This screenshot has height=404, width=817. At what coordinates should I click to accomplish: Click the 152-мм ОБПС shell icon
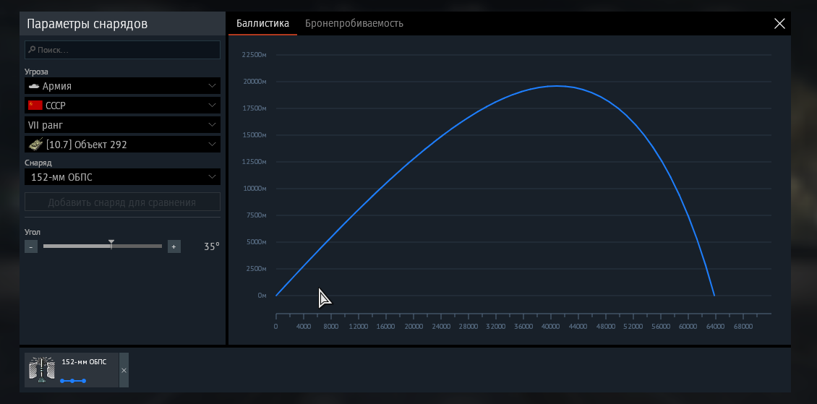(42, 369)
